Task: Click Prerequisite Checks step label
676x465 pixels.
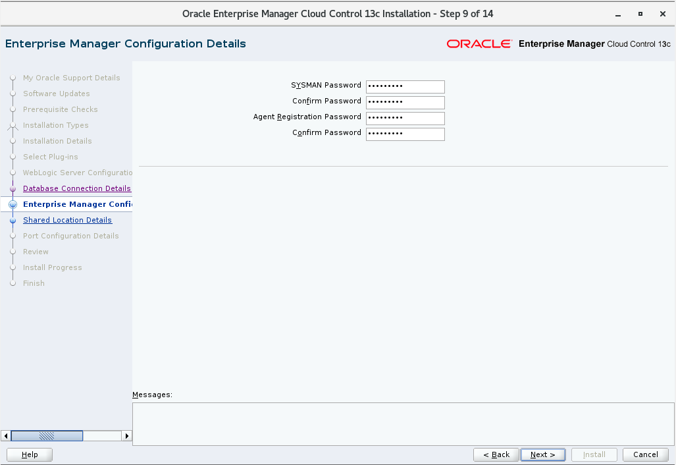Action: pyautogui.click(x=61, y=109)
